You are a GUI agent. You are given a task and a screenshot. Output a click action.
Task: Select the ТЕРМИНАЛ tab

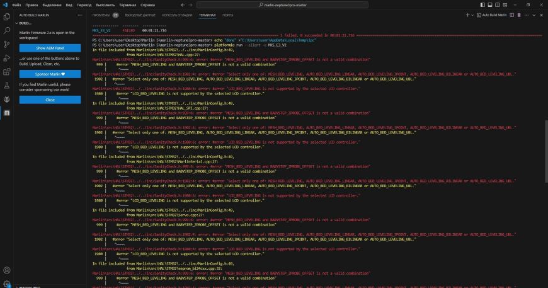(x=207, y=15)
